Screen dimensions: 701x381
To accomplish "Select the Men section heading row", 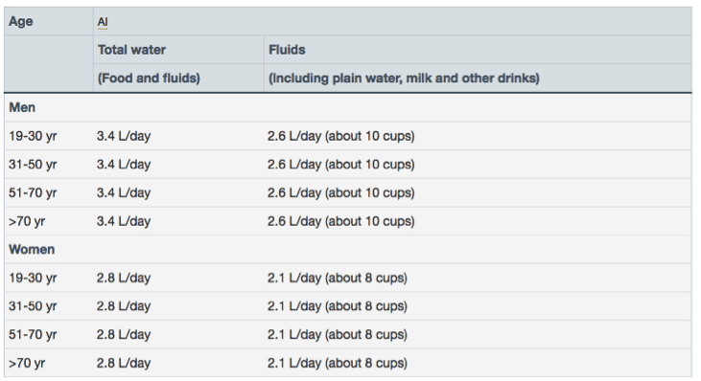I will click(348, 107).
